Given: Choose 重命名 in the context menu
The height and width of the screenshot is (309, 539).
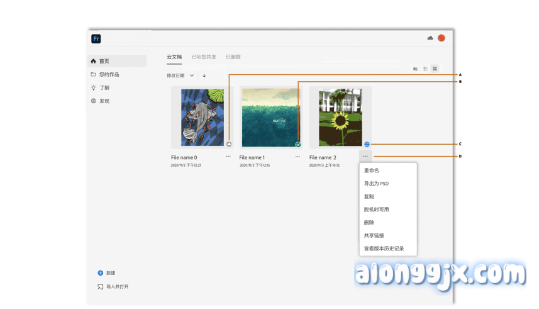Looking at the screenshot, I should click(x=372, y=171).
